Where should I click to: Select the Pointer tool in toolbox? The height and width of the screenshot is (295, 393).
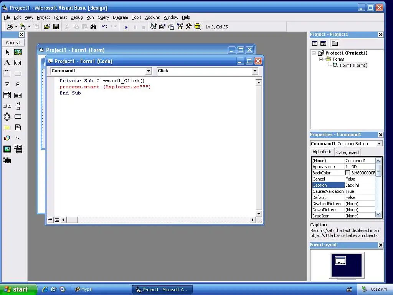[7, 52]
